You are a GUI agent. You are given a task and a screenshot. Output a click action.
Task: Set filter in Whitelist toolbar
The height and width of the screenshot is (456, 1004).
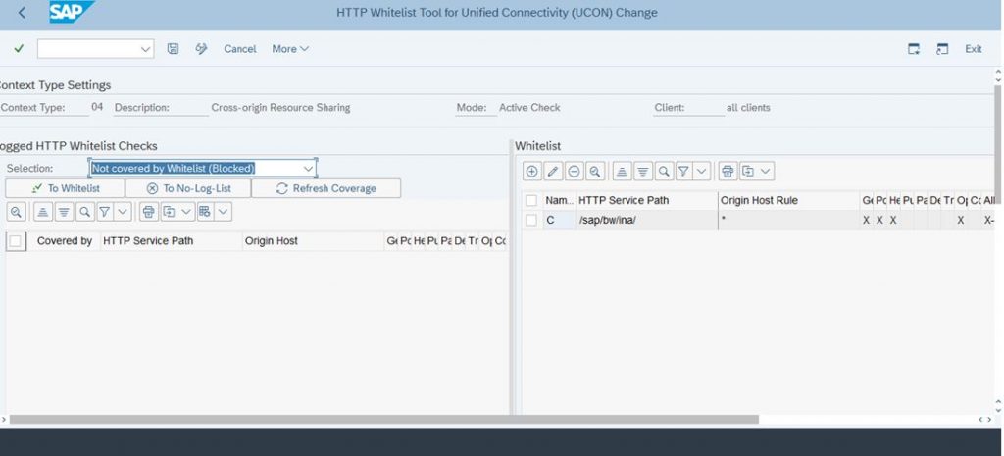coord(684,171)
